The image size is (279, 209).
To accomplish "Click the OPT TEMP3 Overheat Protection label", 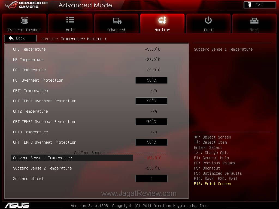I will tap(45, 142).
